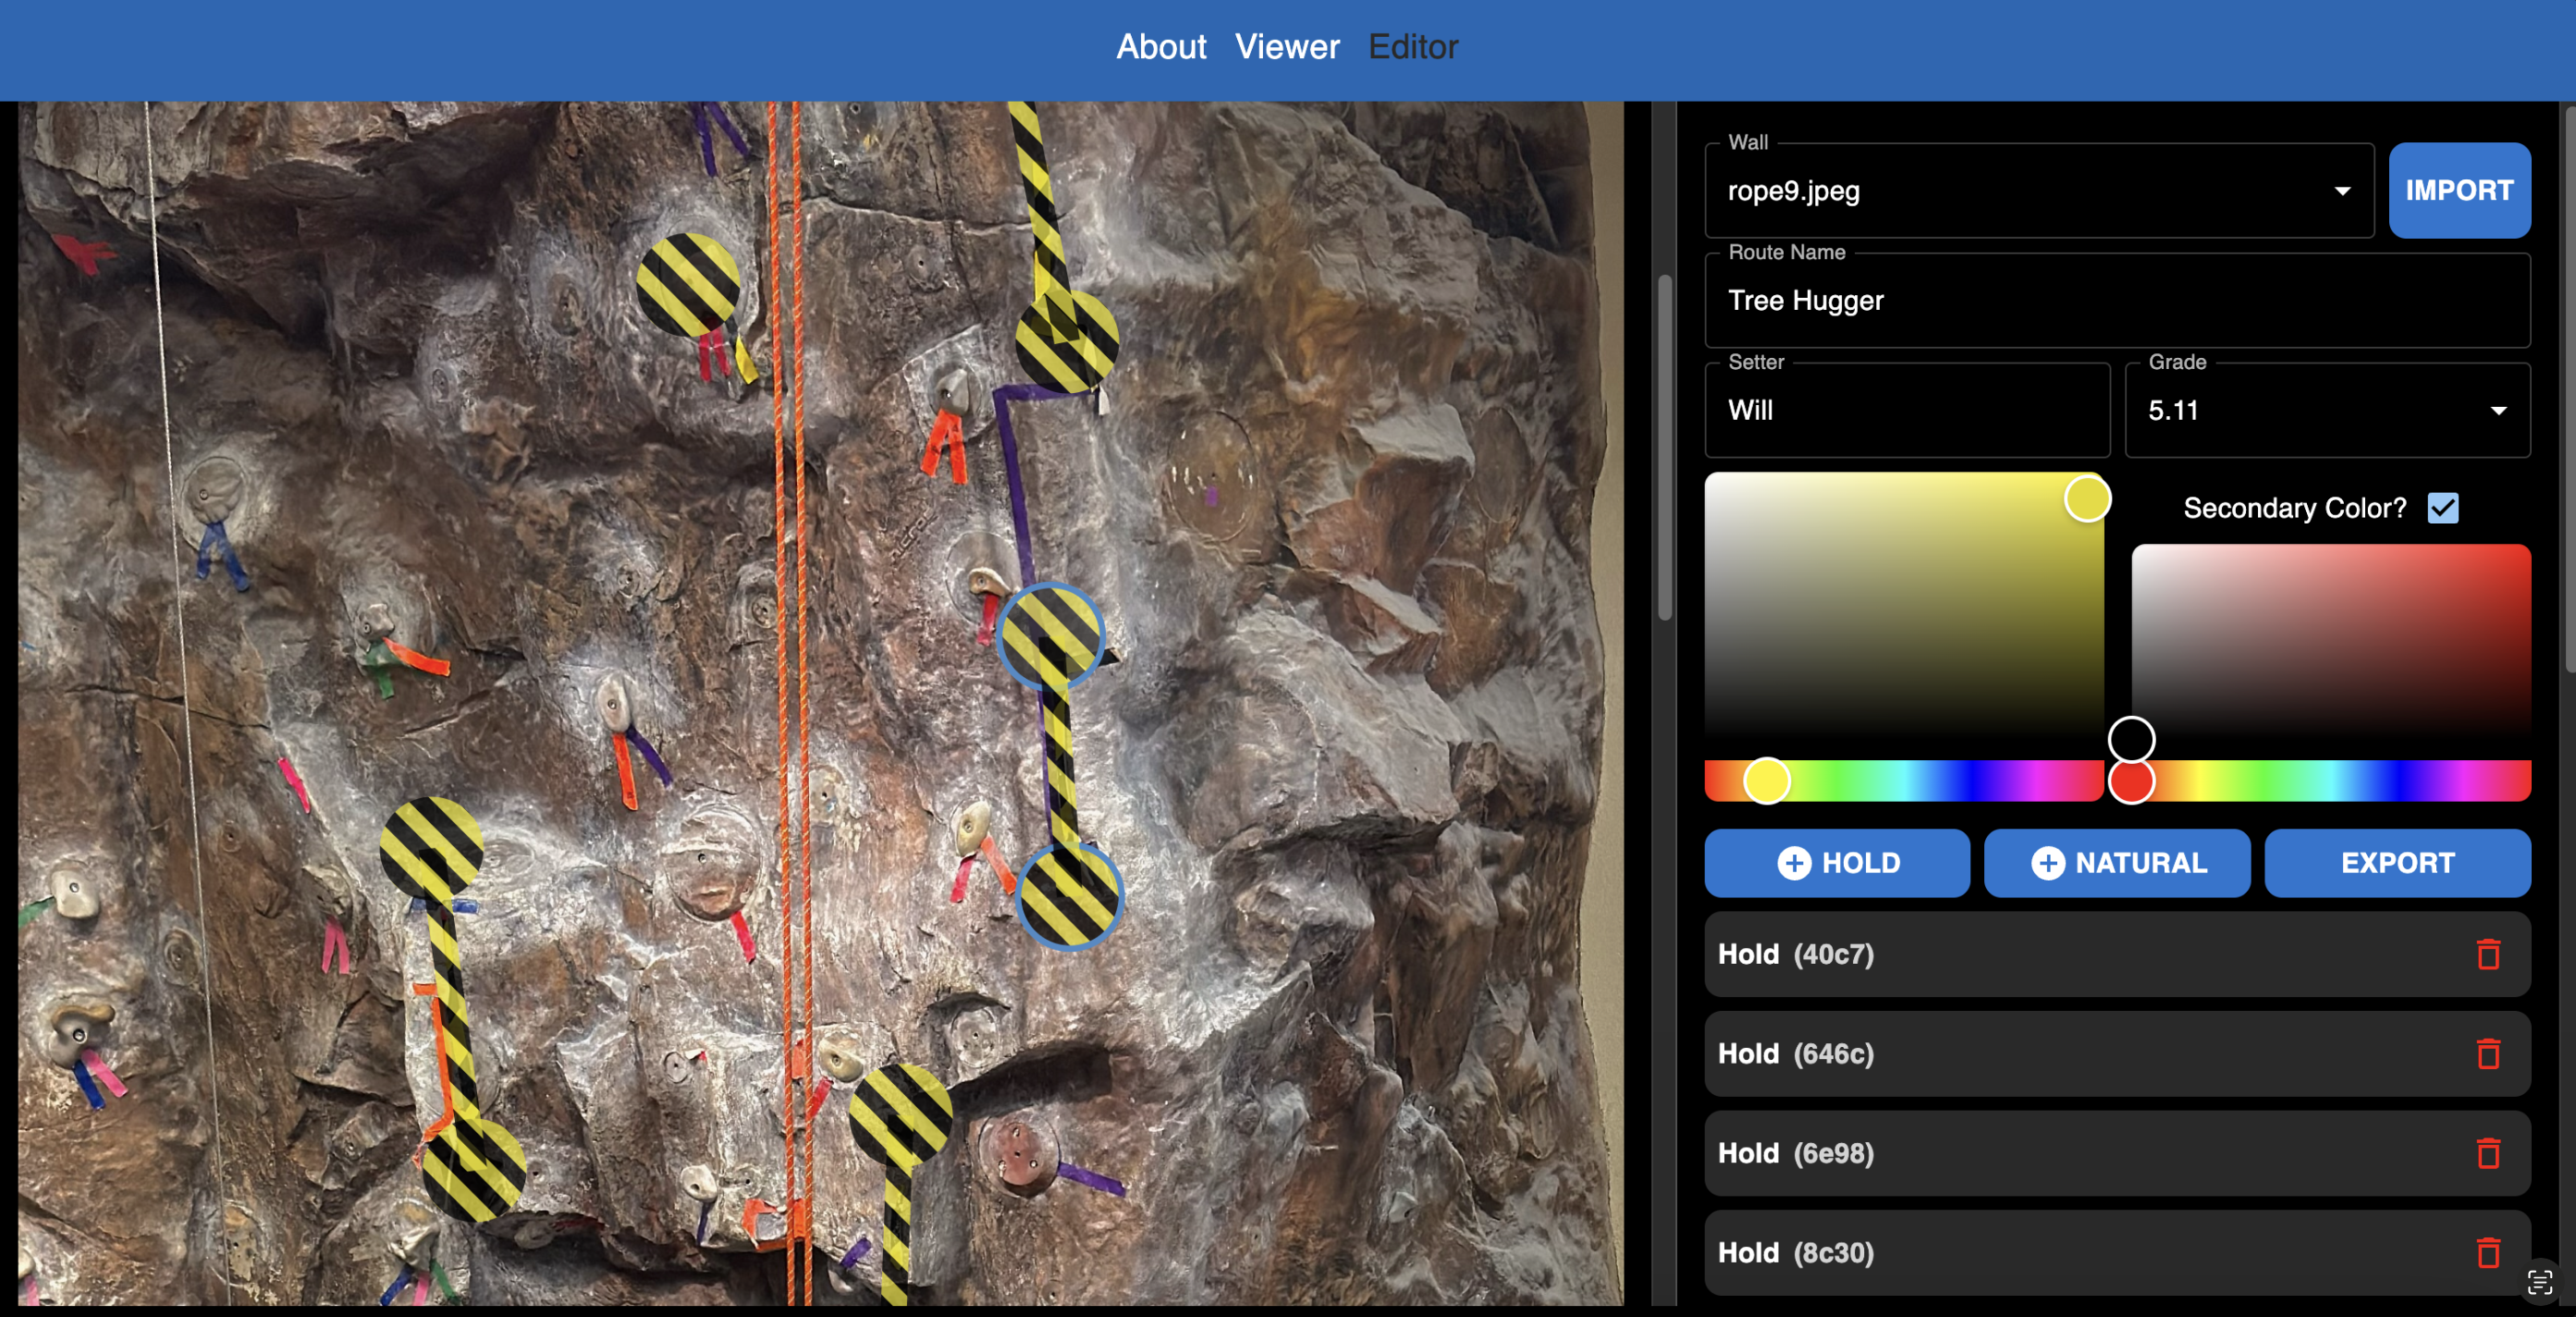Viewport: 2576px width, 1317px height.
Task: Expand the Grade 5.11 dropdown
Action: (2326, 411)
